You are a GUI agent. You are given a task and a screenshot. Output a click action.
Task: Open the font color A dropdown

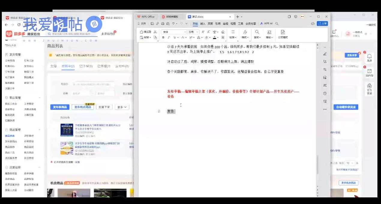click(218, 38)
